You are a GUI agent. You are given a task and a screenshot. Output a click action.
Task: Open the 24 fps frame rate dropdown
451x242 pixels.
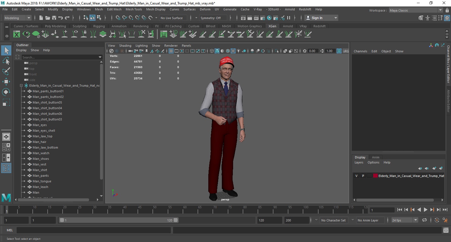click(x=405, y=220)
